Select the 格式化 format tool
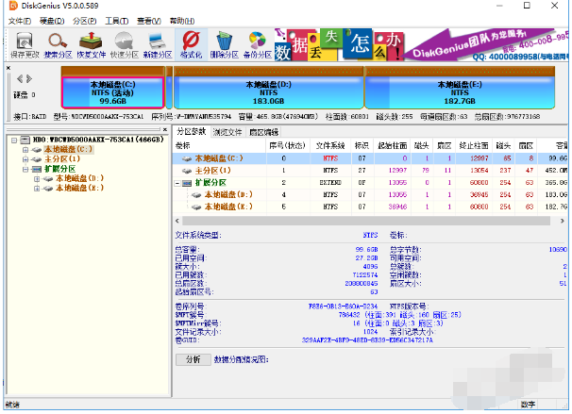572x414 pixels. (190, 45)
